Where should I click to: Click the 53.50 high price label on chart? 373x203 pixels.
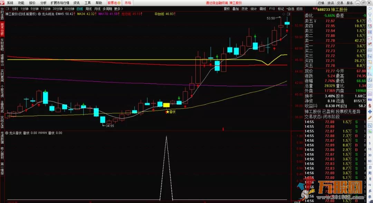point(271,18)
